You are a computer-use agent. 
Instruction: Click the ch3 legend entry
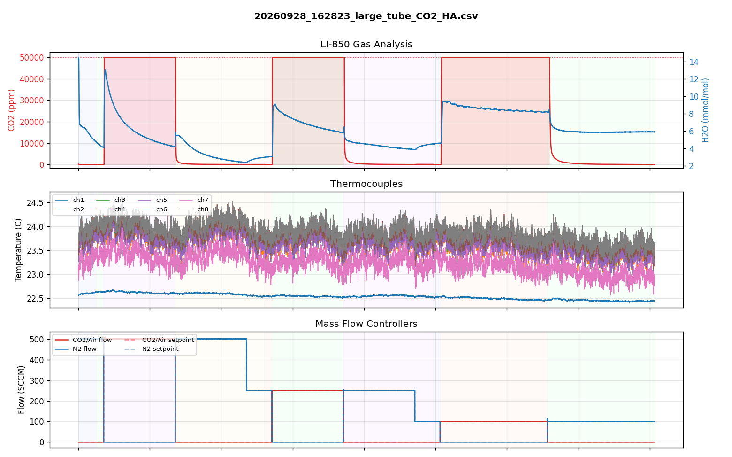pos(111,200)
